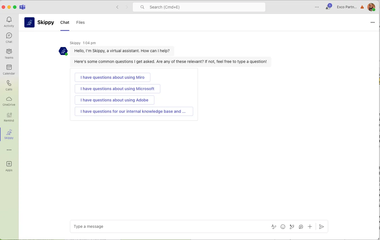
Task: Choose questions about using Adobe
Action: coord(114,100)
